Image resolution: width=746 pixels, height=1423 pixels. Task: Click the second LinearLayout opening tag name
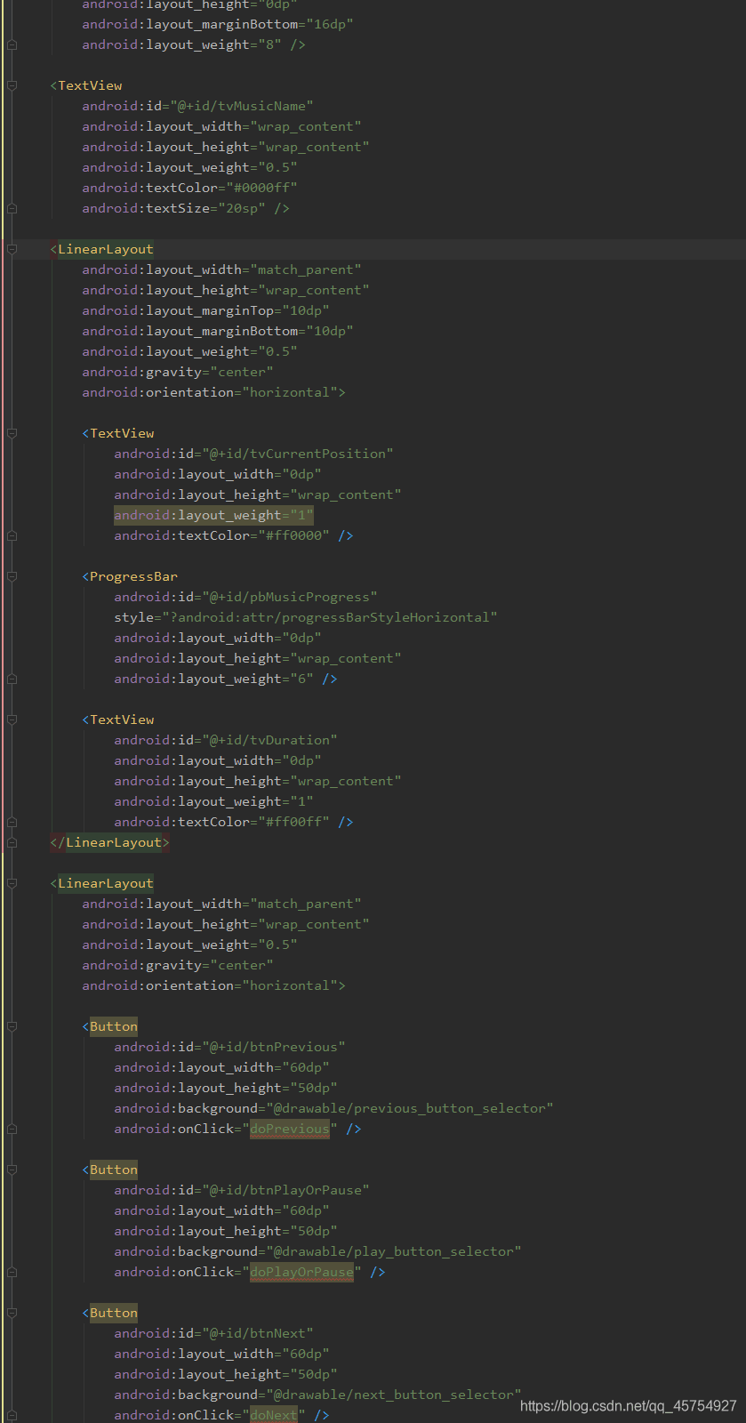coord(106,883)
